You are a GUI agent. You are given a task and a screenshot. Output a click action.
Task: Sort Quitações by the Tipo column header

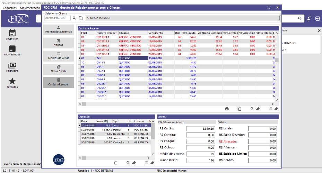[120, 121]
